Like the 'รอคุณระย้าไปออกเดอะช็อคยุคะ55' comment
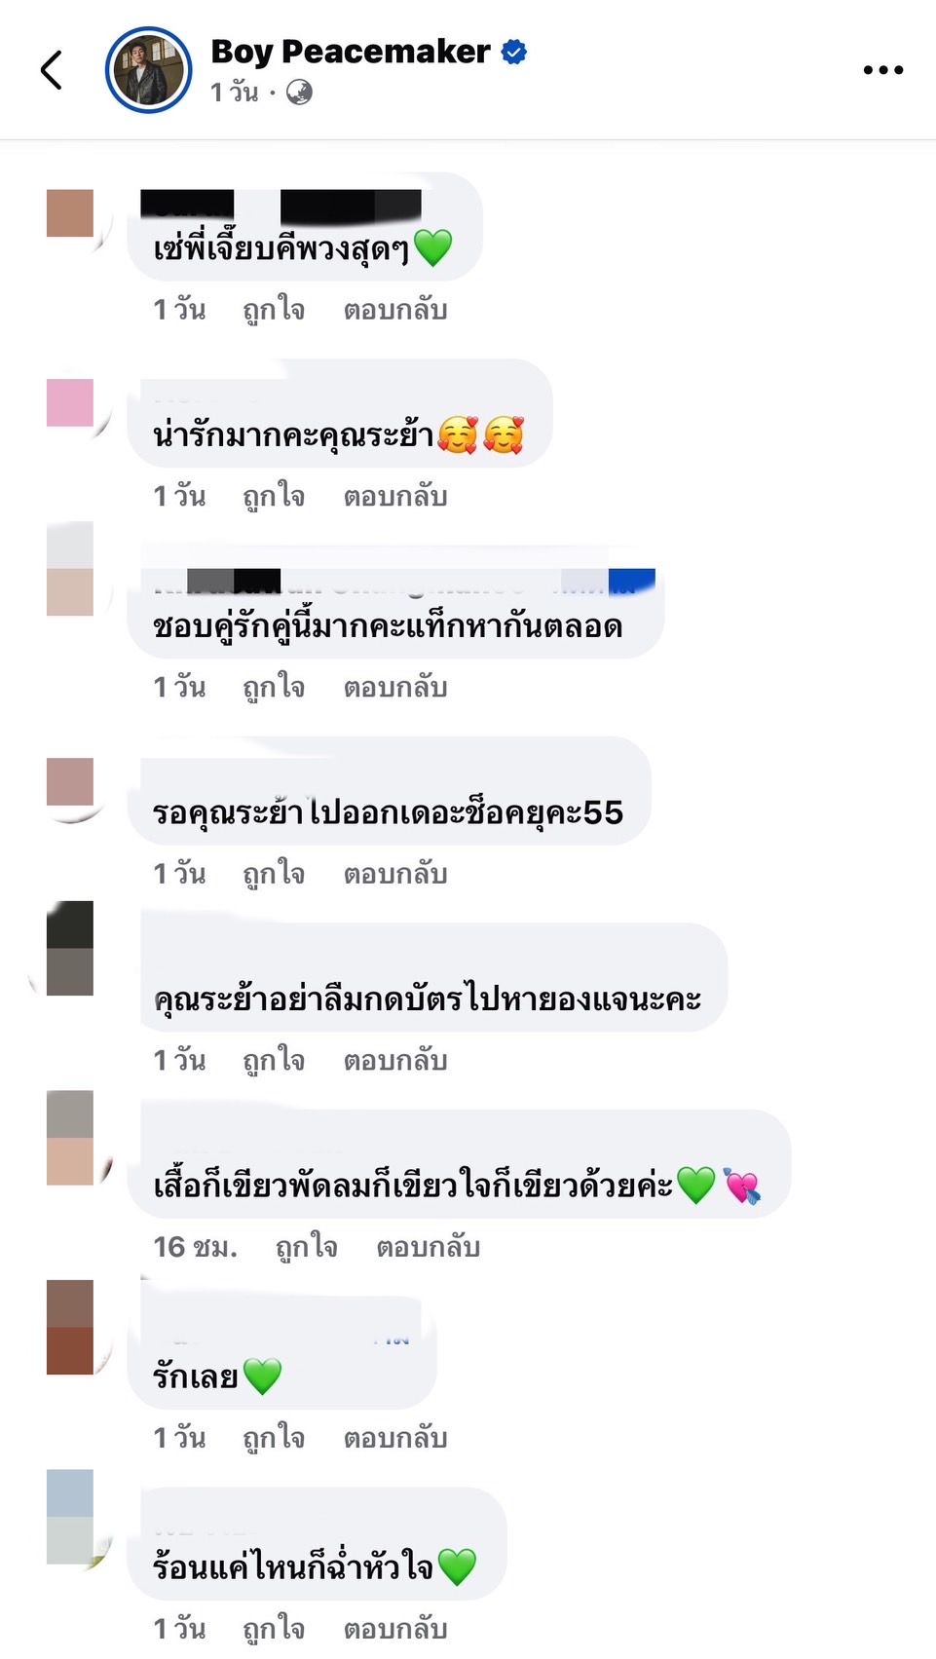 274,873
